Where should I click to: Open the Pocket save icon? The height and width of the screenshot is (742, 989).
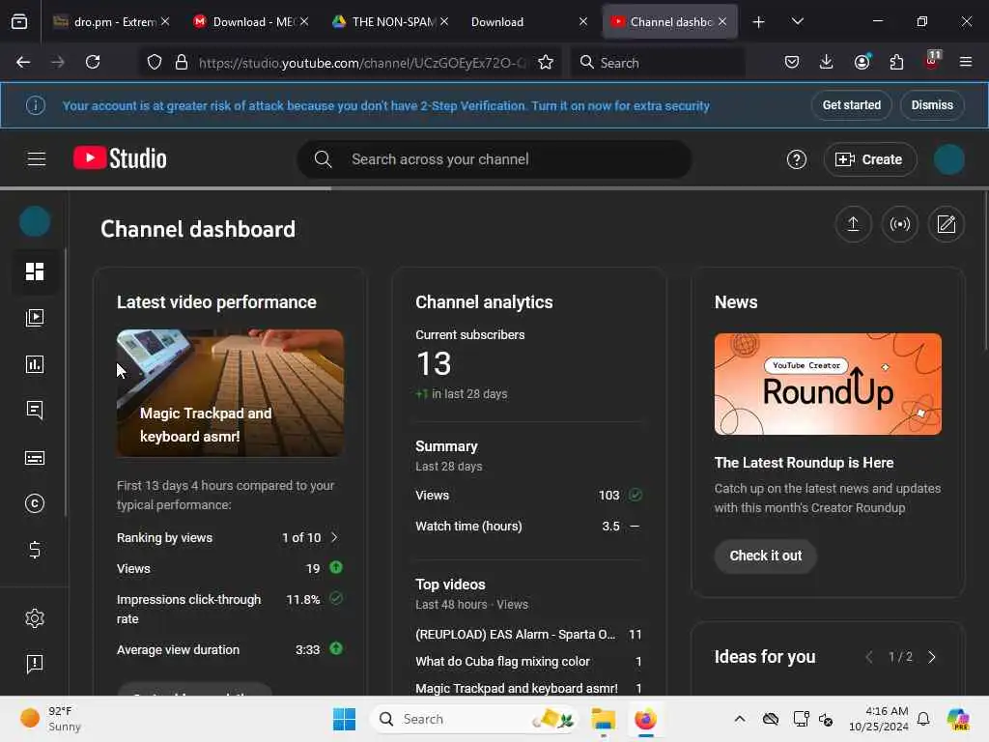coord(792,62)
